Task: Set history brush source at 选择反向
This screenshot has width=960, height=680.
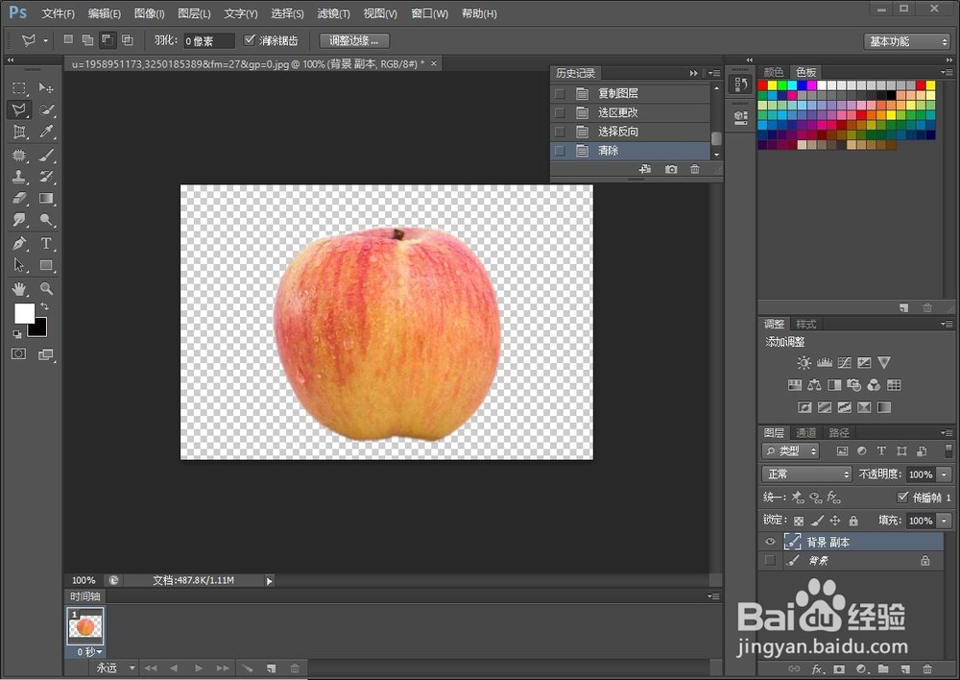Action: 560,132
